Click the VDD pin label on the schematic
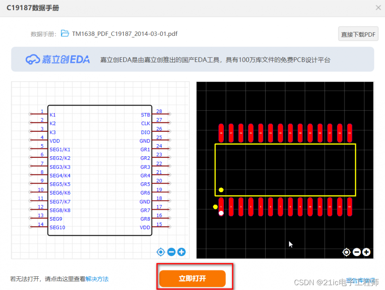 coord(54,141)
